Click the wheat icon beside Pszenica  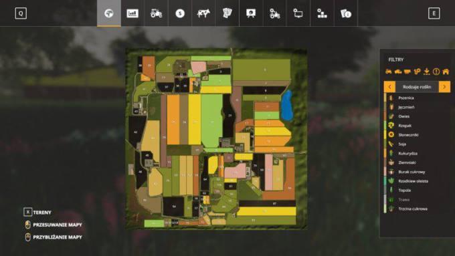pos(391,98)
